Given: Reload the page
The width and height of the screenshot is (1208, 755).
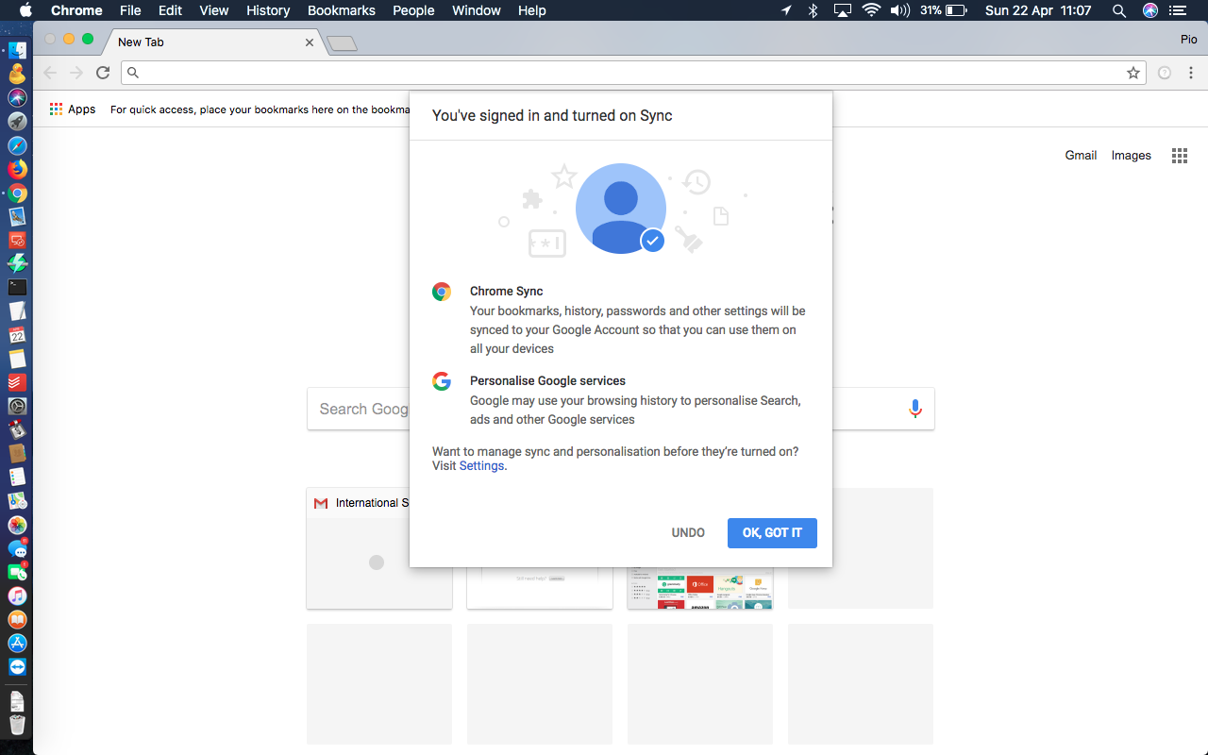Looking at the screenshot, I should (x=103, y=73).
